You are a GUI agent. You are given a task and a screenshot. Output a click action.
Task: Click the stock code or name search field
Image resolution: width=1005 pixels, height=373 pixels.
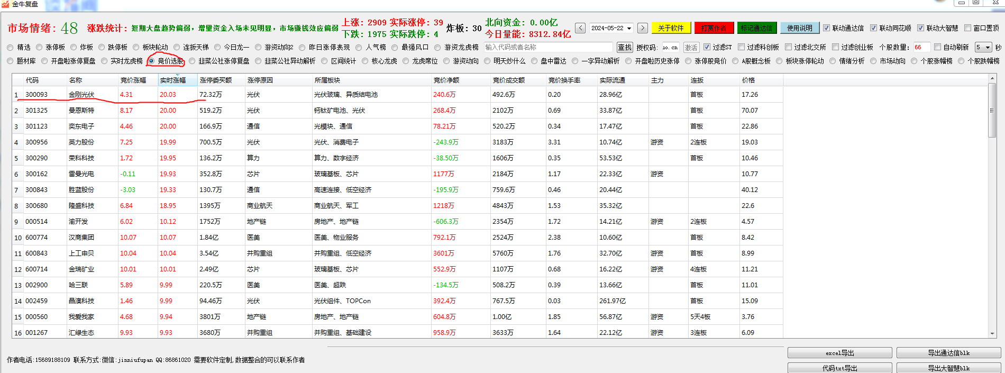pos(548,47)
